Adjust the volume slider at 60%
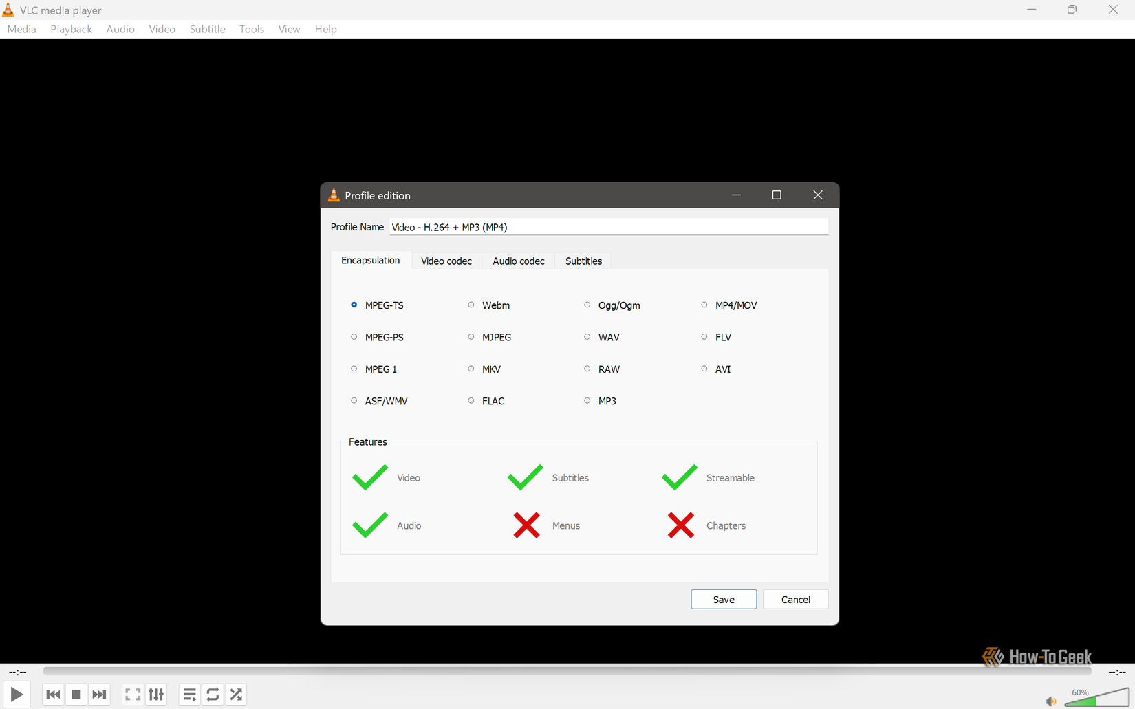Viewport: 1135px width, 709px height. [x=1096, y=697]
